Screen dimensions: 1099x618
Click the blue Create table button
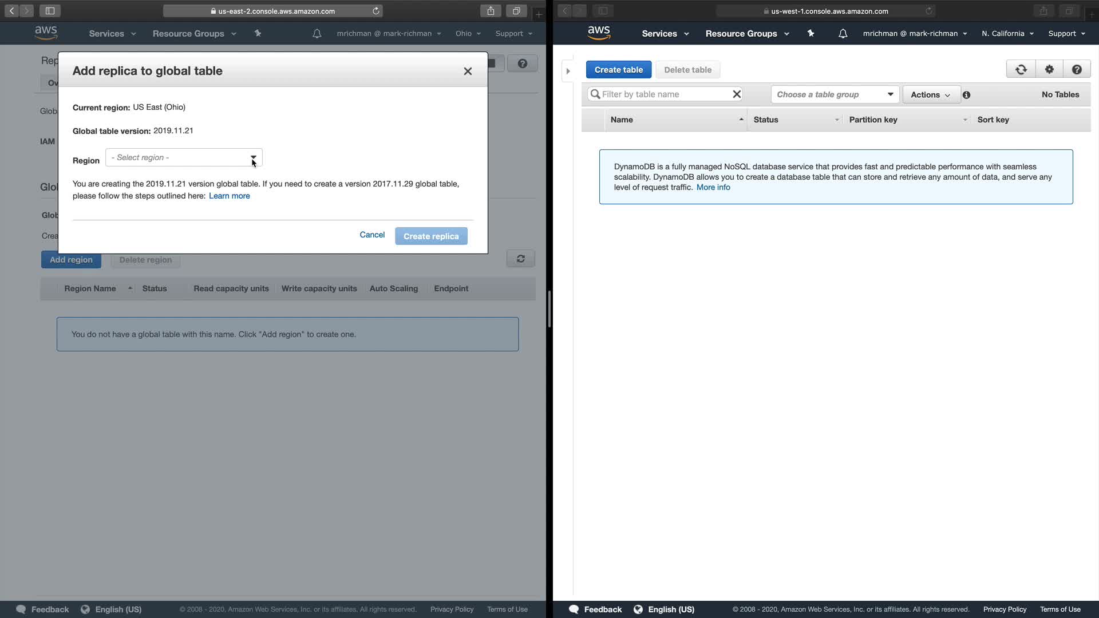tap(618, 70)
